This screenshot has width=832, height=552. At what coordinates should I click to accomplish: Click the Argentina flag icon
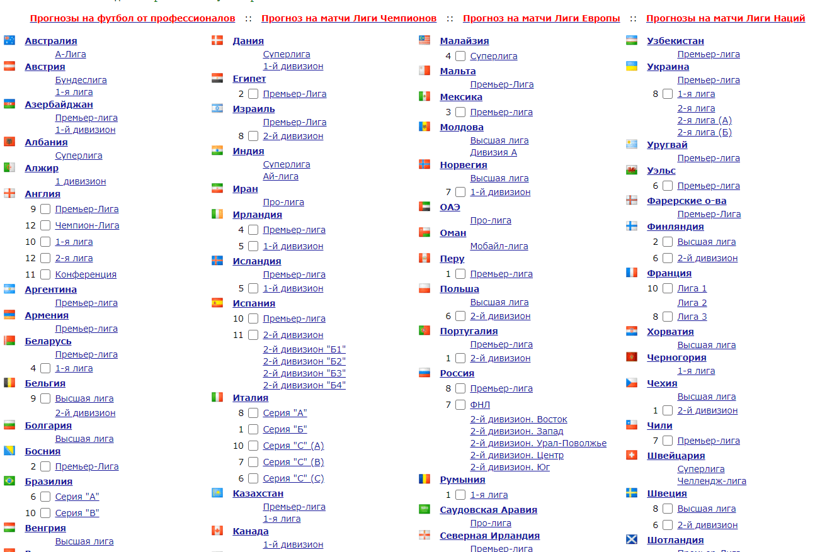(9, 289)
